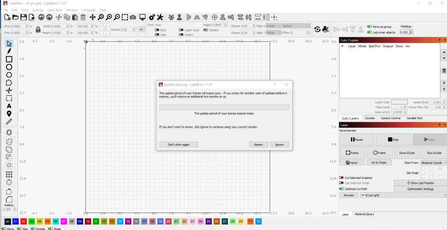
Task: Undo the last action
Action: pyautogui.click(x=41, y=17)
